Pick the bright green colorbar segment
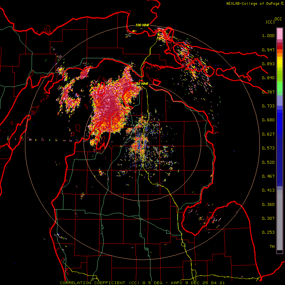 280,86
